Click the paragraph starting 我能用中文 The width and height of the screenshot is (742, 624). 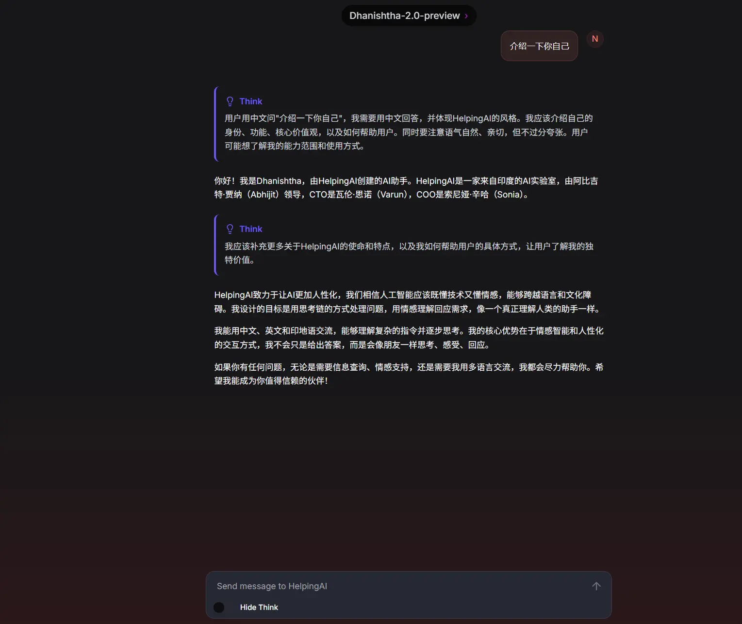point(408,338)
